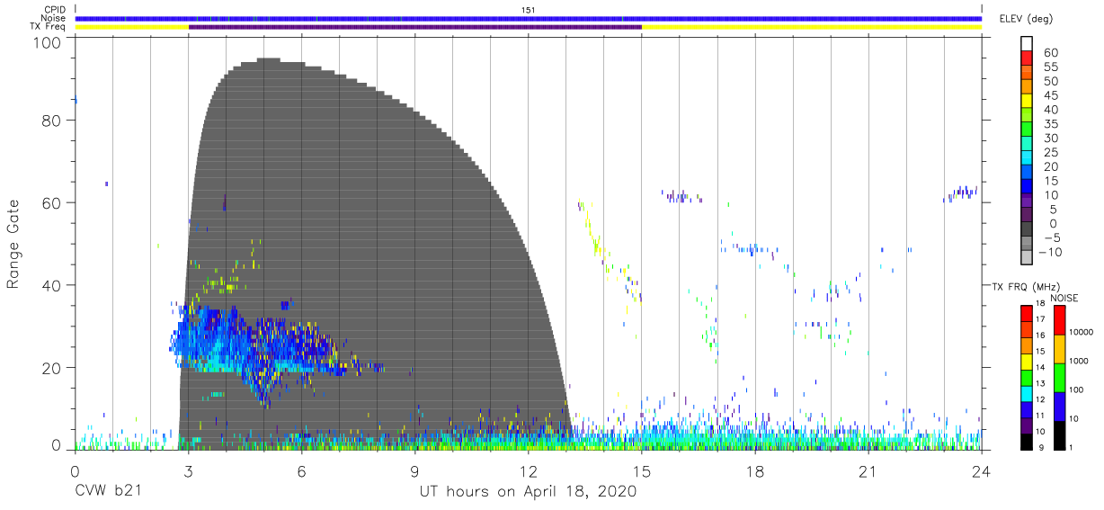Click the CPID label
The image size is (1104, 510).
click(54, 10)
